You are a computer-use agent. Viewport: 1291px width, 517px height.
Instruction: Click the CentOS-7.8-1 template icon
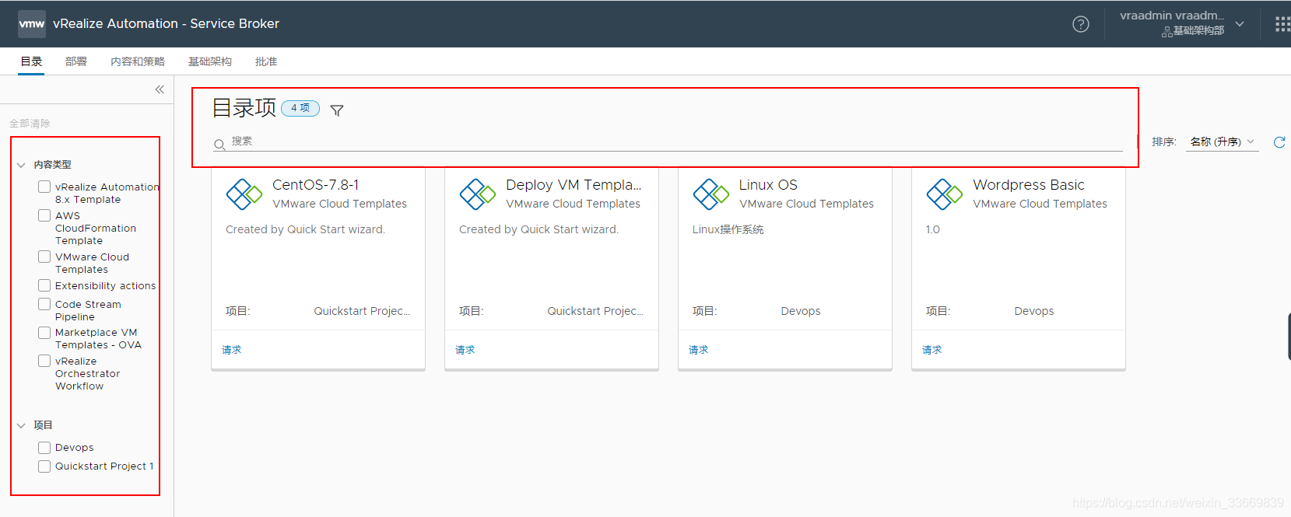[x=244, y=194]
